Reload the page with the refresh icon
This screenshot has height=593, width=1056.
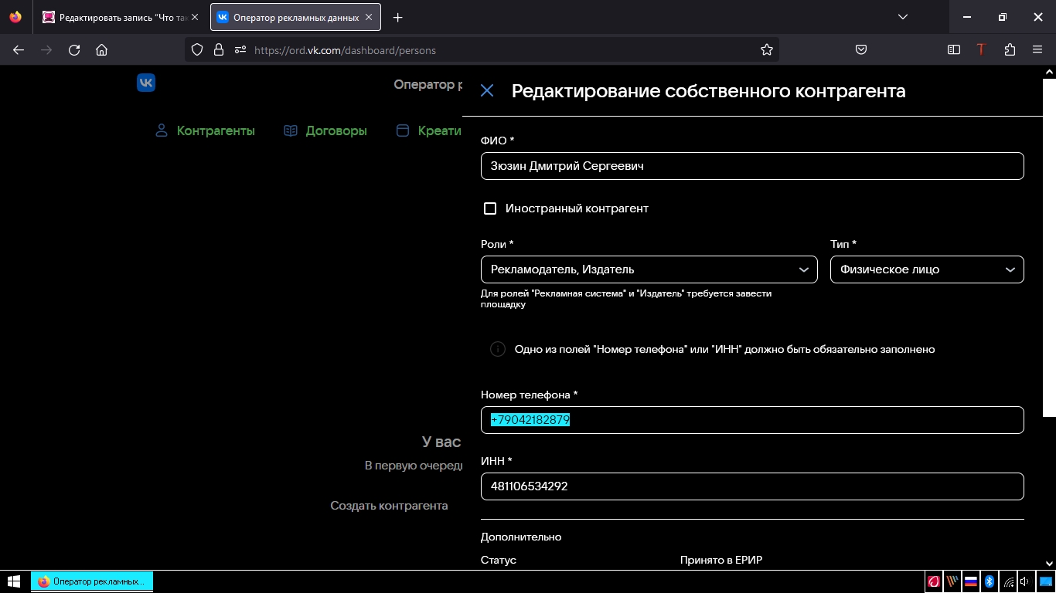[74, 50]
